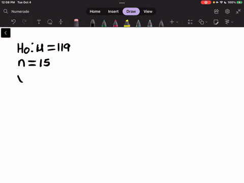Expand the shapes dropdown arrow

(x=206, y=22)
